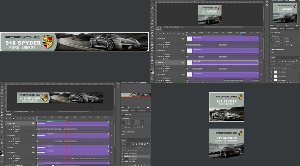Select the Hand tool in the 918 Spyder banner window

[2, 143]
